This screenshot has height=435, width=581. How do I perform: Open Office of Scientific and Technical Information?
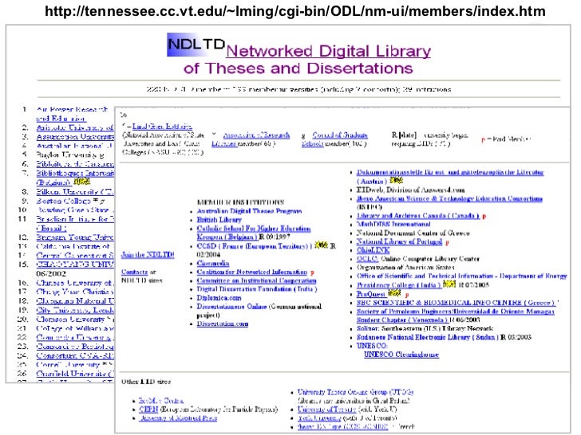click(461, 276)
